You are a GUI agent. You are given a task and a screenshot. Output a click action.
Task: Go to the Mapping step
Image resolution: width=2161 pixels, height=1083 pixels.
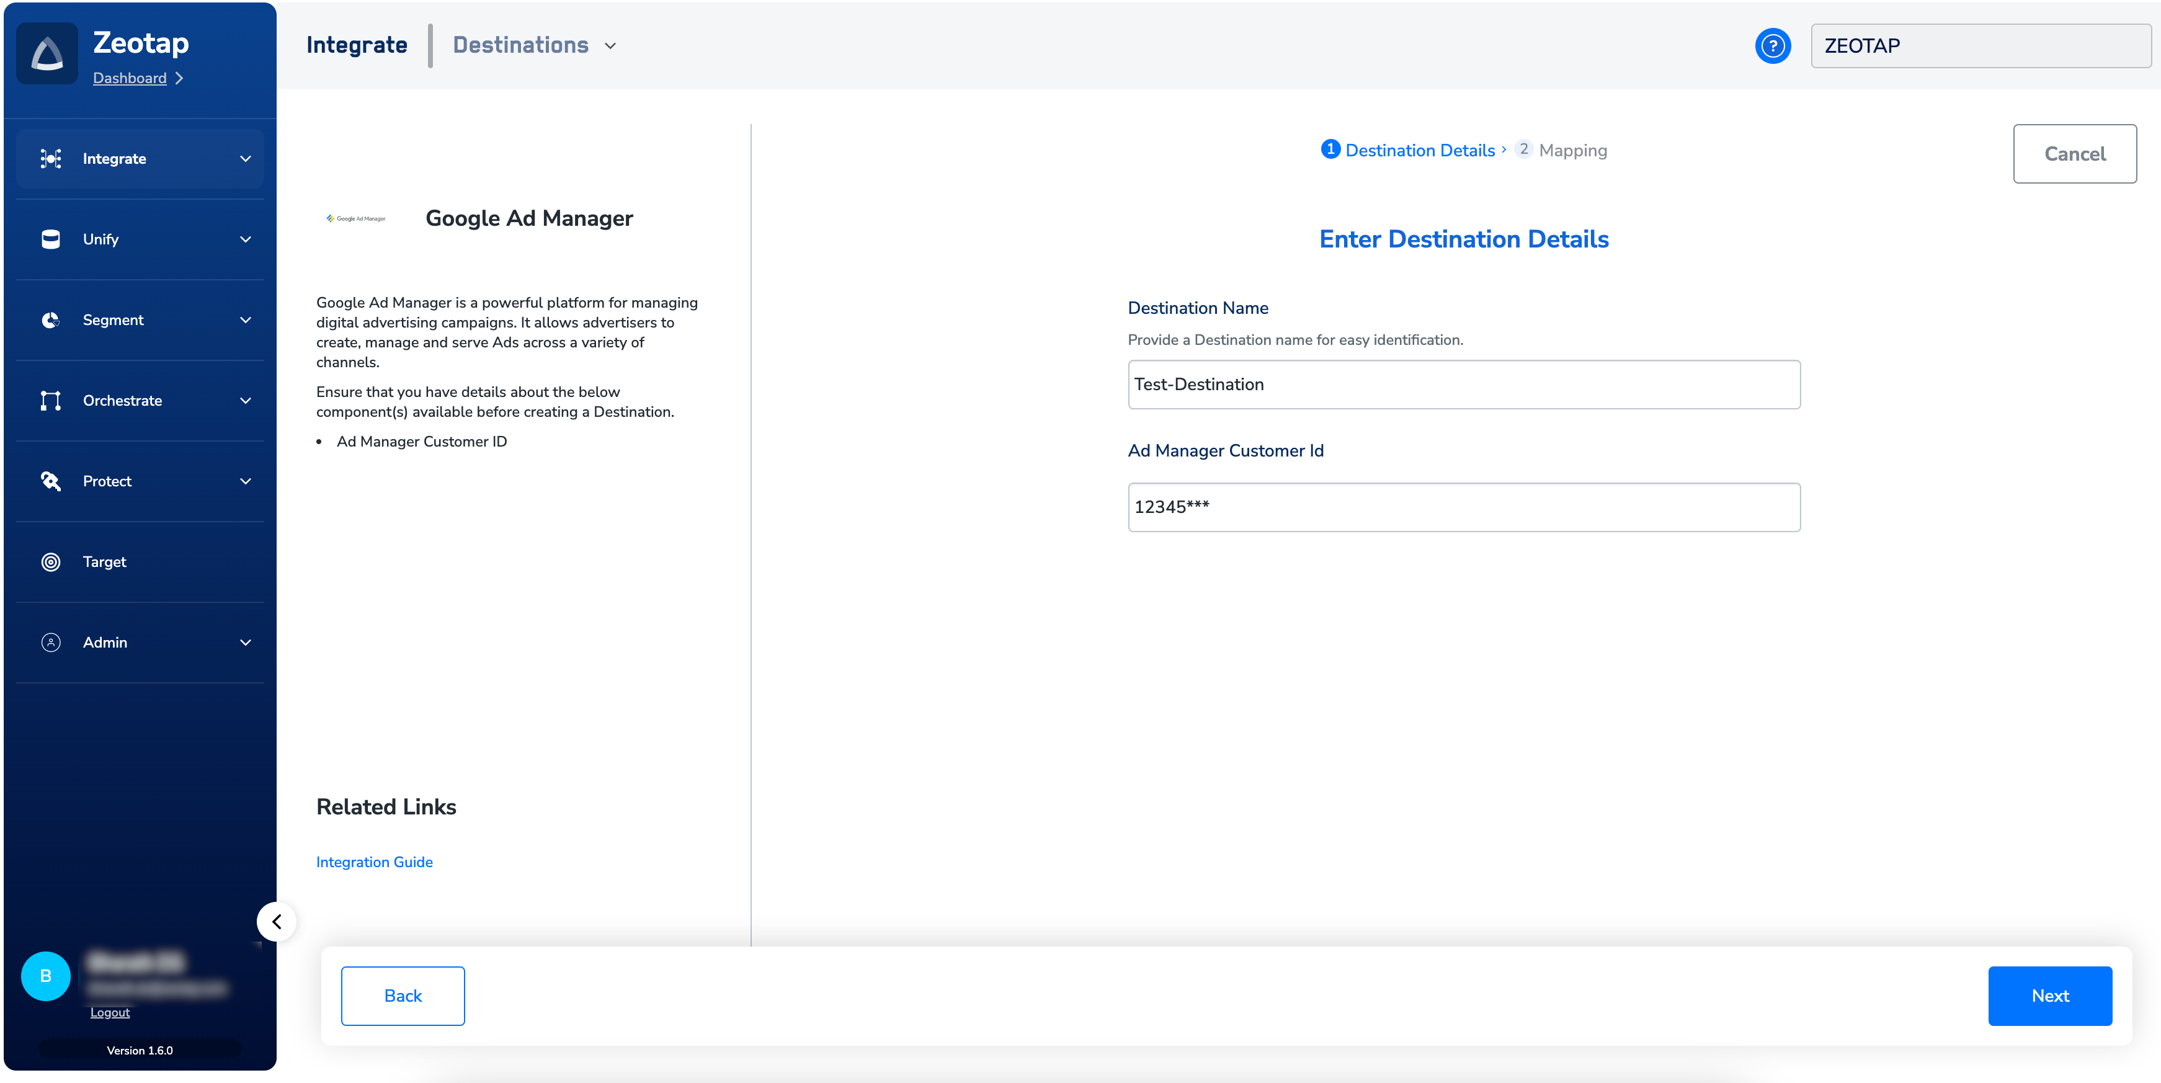tap(1561, 150)
